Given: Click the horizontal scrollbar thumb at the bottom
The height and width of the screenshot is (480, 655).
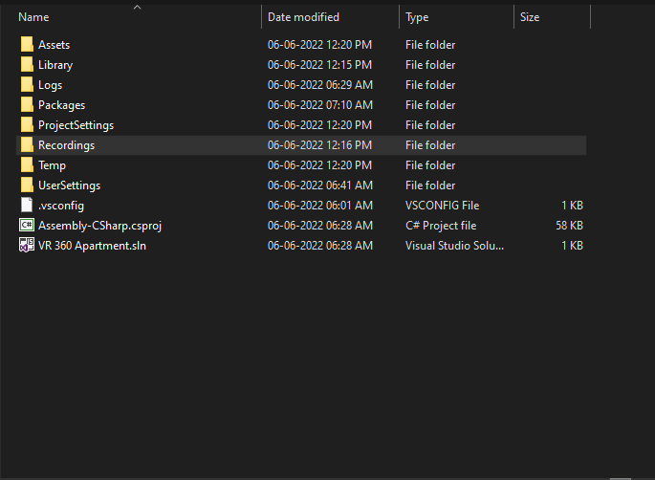Looking at the screenshot, I should point(621,479).
